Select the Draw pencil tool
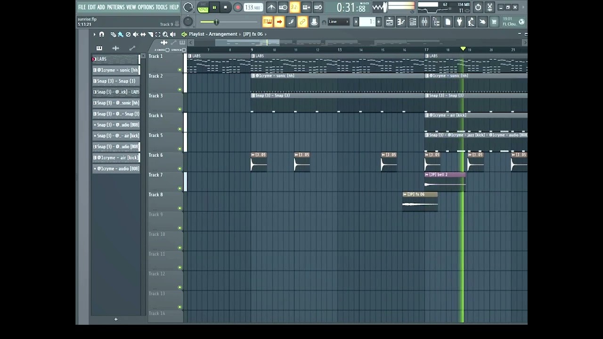 [x=113, y=34]
